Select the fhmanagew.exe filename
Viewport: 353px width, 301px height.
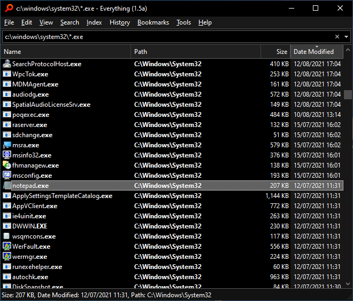(x=36, y=165)
